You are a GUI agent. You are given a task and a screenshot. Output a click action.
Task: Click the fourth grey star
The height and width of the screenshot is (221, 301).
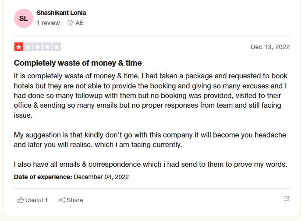click(x=47, y=47)
